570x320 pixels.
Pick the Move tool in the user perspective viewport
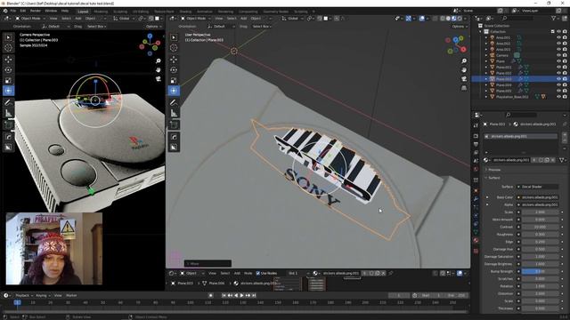point(174,60)
